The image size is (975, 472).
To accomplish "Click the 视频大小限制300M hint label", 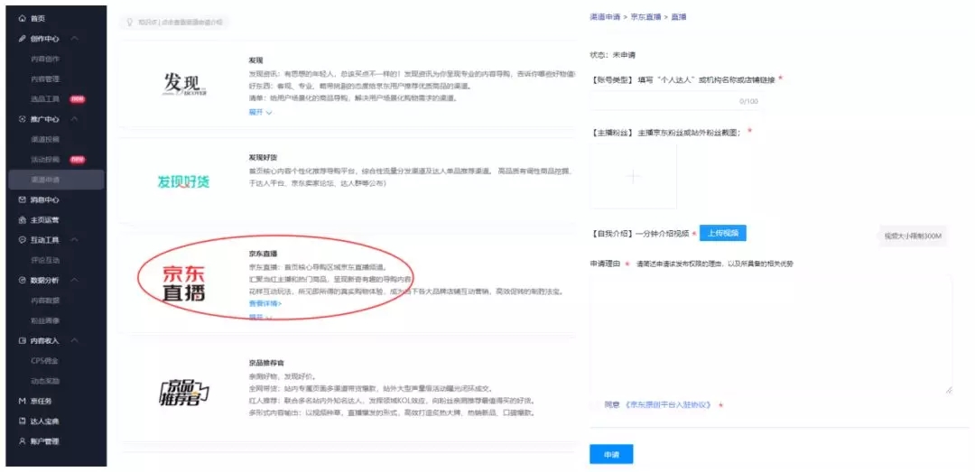I will 913,236.
